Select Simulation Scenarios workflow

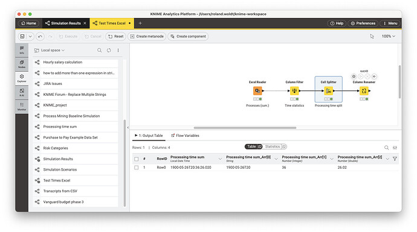[x=76, y=169]
